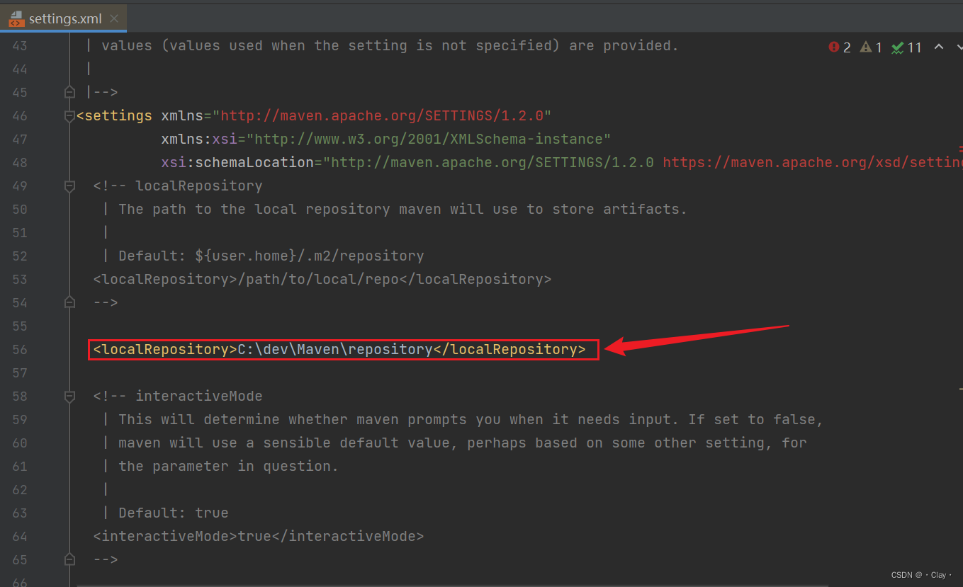Click the closing localRepository tag on line 56

pos(509,349)
